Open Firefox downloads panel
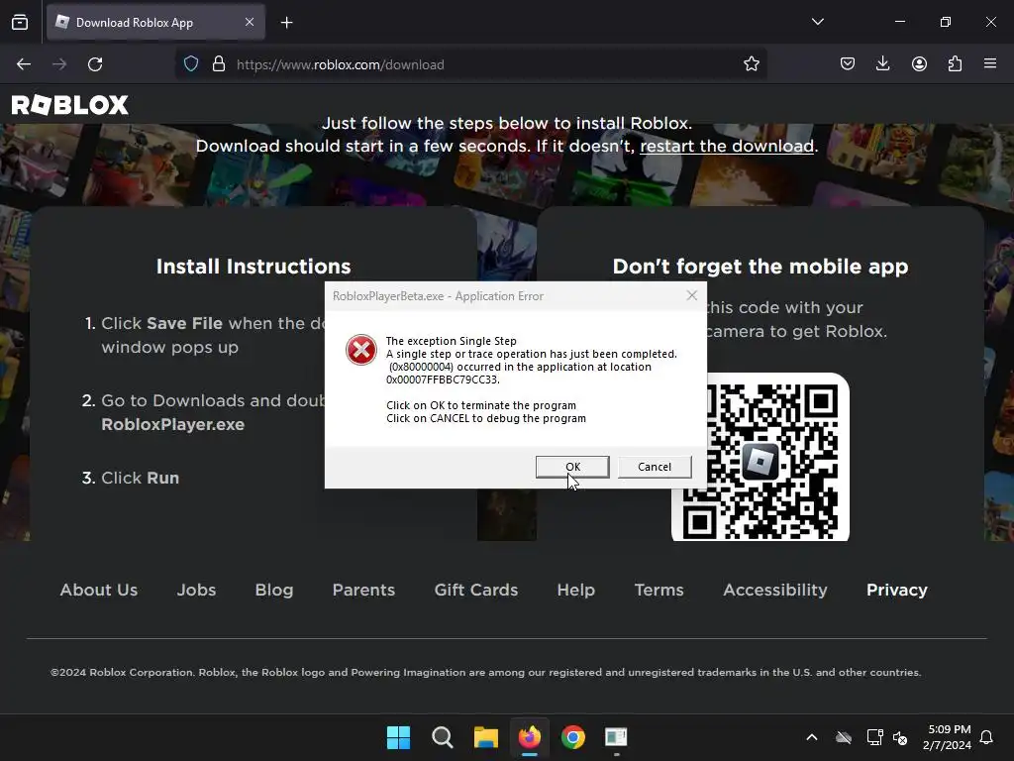The width and height of the screenshot is (1014, 761). point(882,63)
